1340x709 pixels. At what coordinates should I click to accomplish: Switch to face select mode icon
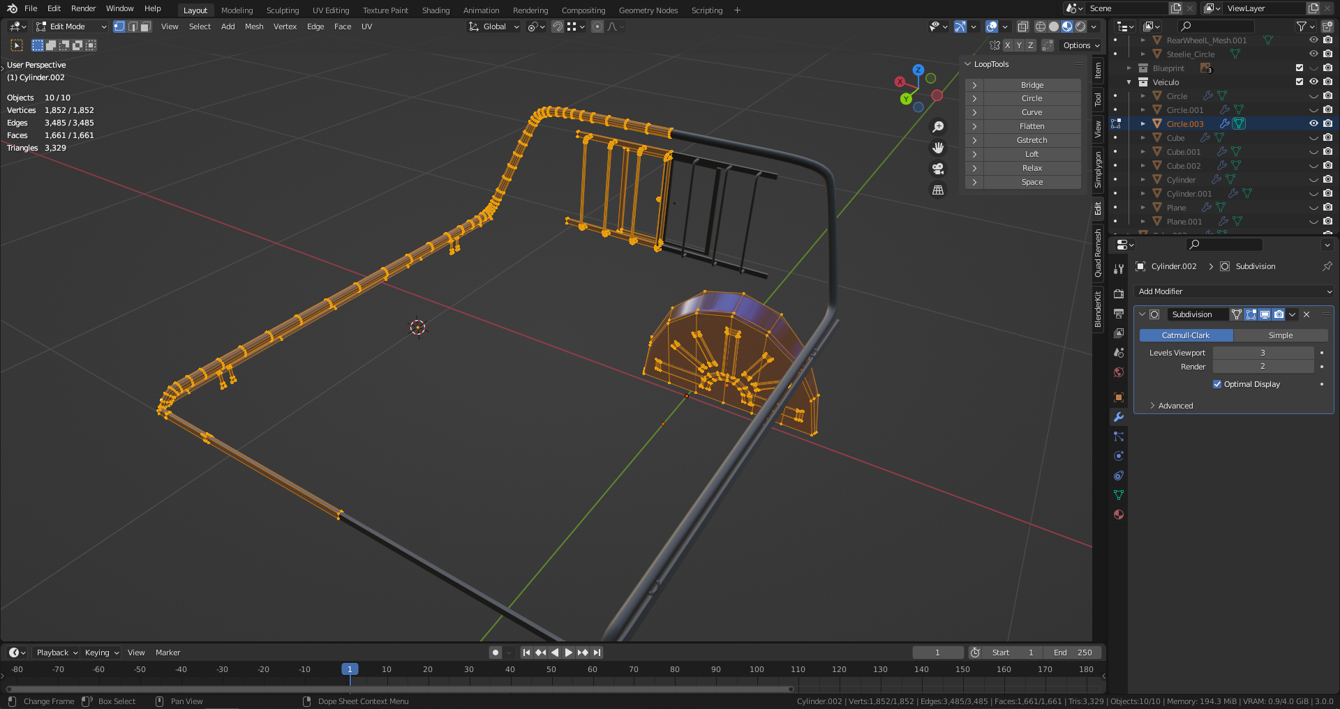tap(146, 26)
